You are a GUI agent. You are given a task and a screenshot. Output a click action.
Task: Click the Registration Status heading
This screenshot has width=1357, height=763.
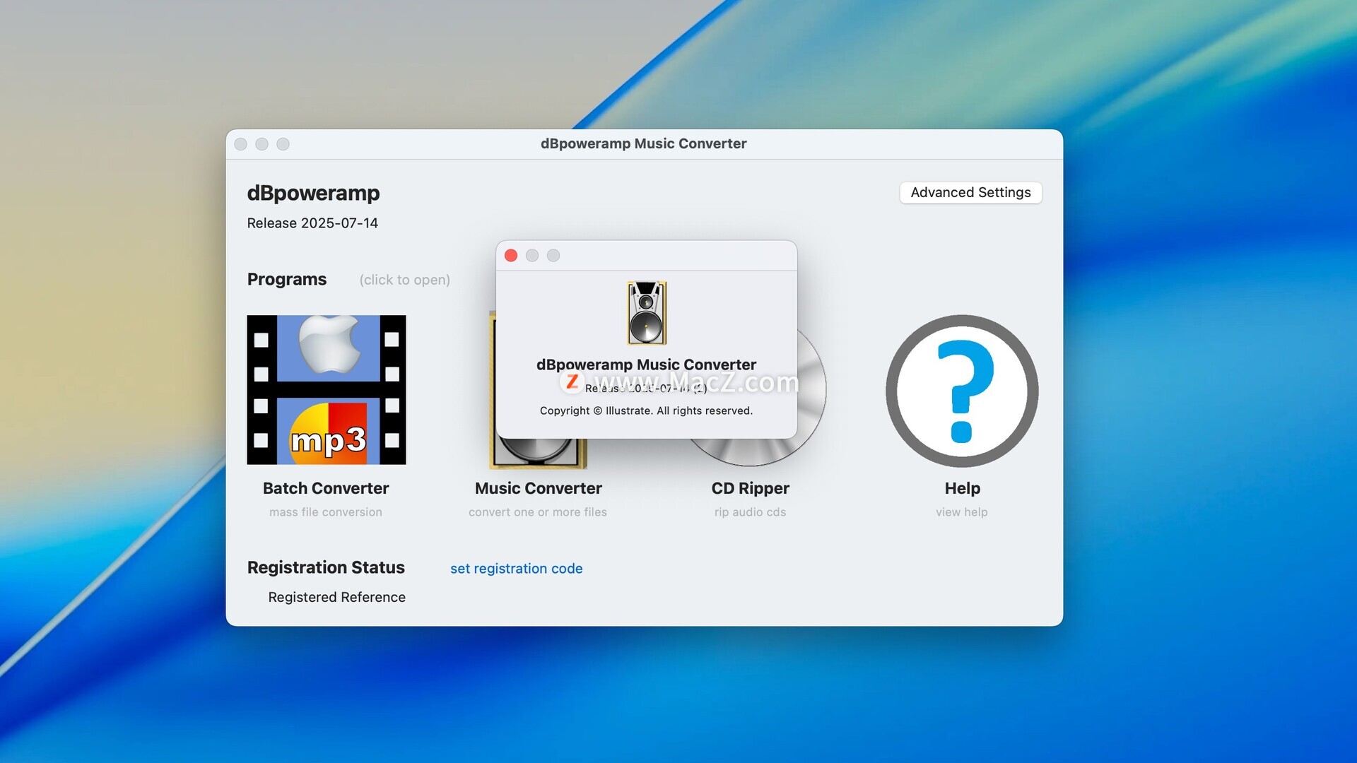326,567
